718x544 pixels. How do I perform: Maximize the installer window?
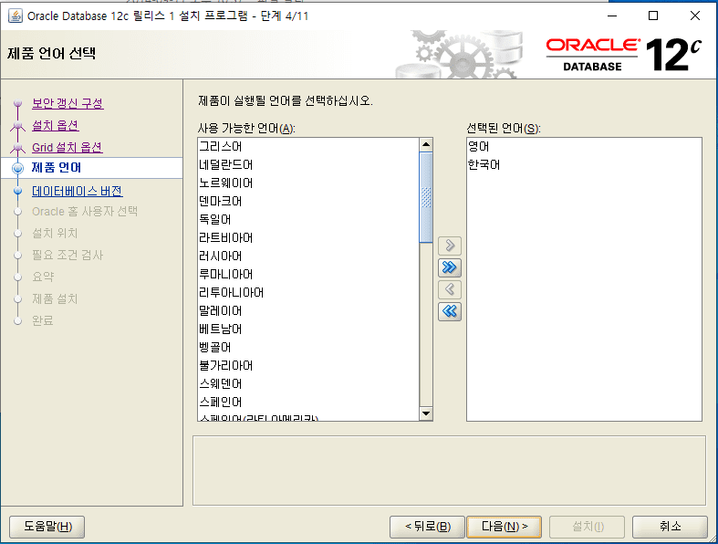[x=653, y=16]
